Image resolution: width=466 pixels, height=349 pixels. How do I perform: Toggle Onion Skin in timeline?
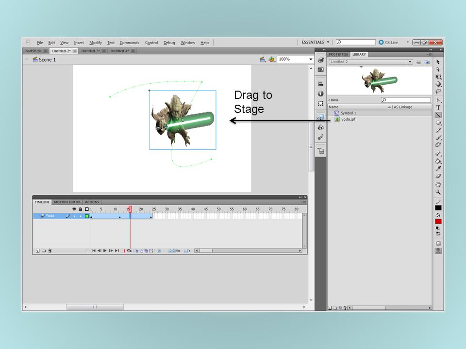pyautogui.click(x=137, y=251)
